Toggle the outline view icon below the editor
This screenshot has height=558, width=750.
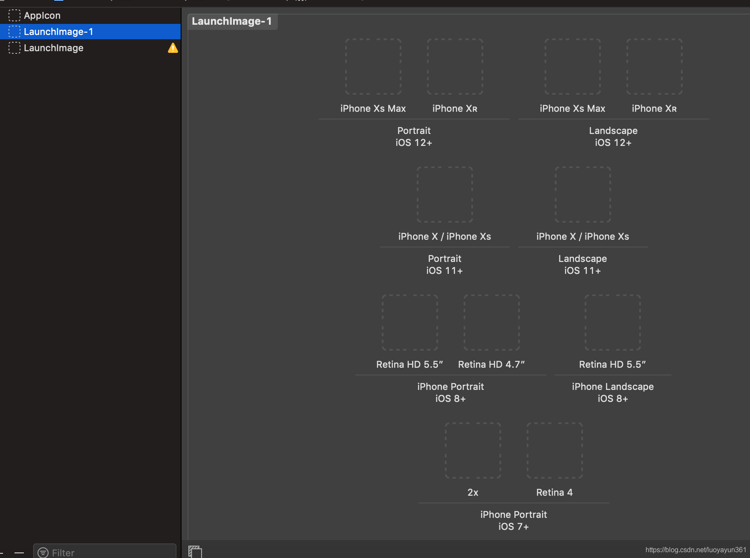195,552
